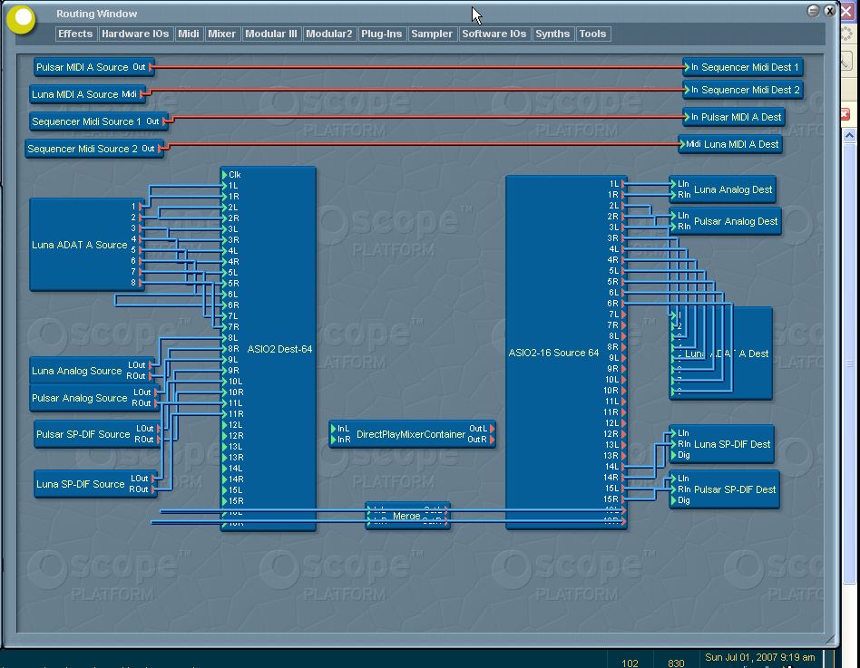Select the DirectPlayMixerContainer module
Screen dimensions: 860x668
[x=411, y=434]
